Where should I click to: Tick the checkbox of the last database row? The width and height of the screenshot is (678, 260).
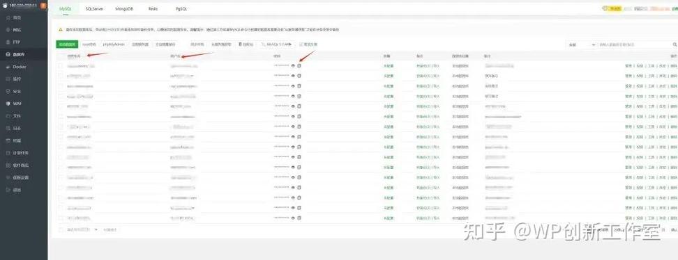tap(61, 218)
